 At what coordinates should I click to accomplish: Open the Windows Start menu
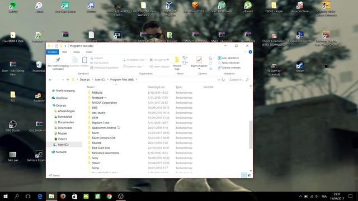pos(6,196)
